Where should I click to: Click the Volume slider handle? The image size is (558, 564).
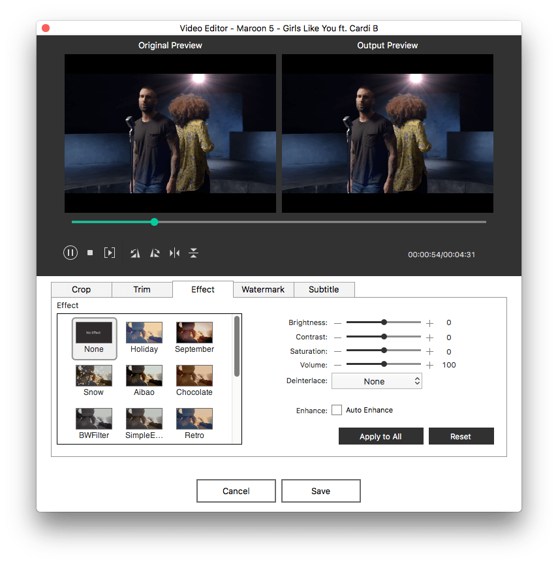click(x=384, y=364)
